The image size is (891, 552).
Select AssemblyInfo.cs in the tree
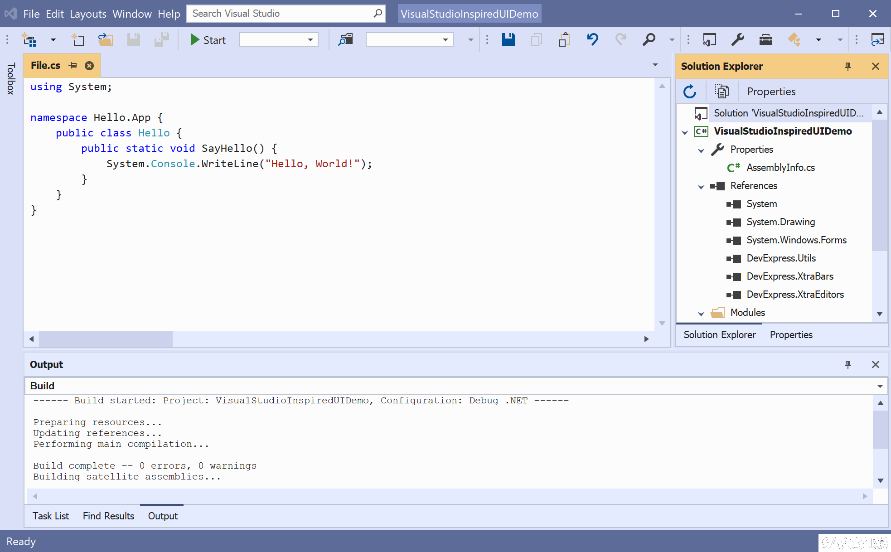(x=780, y=167)
